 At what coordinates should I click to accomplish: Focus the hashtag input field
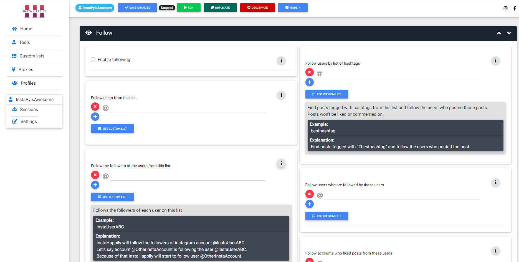(402, 74)
